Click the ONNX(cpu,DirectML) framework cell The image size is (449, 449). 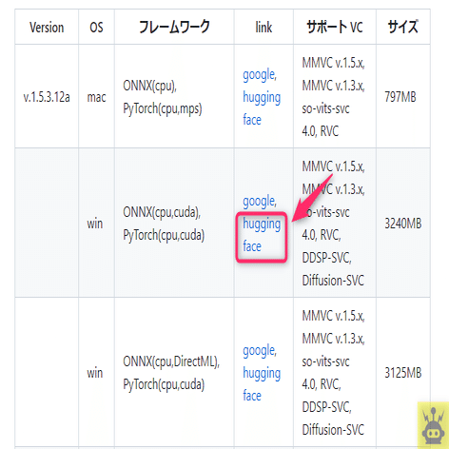(x=174, y=373)
